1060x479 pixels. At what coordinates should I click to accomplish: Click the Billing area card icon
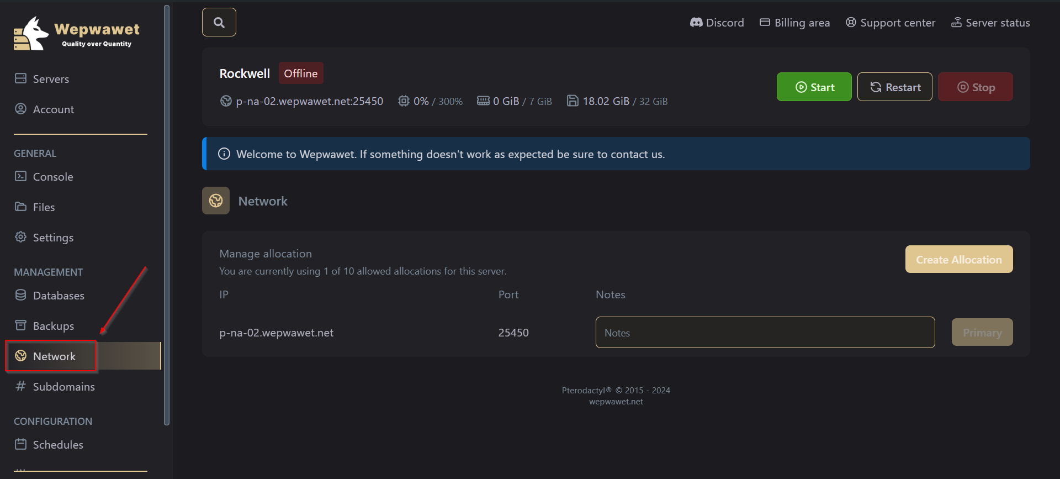765,22
